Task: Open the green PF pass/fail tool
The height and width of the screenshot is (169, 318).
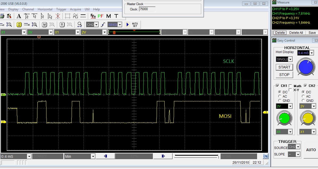Action: click(100, 16)
